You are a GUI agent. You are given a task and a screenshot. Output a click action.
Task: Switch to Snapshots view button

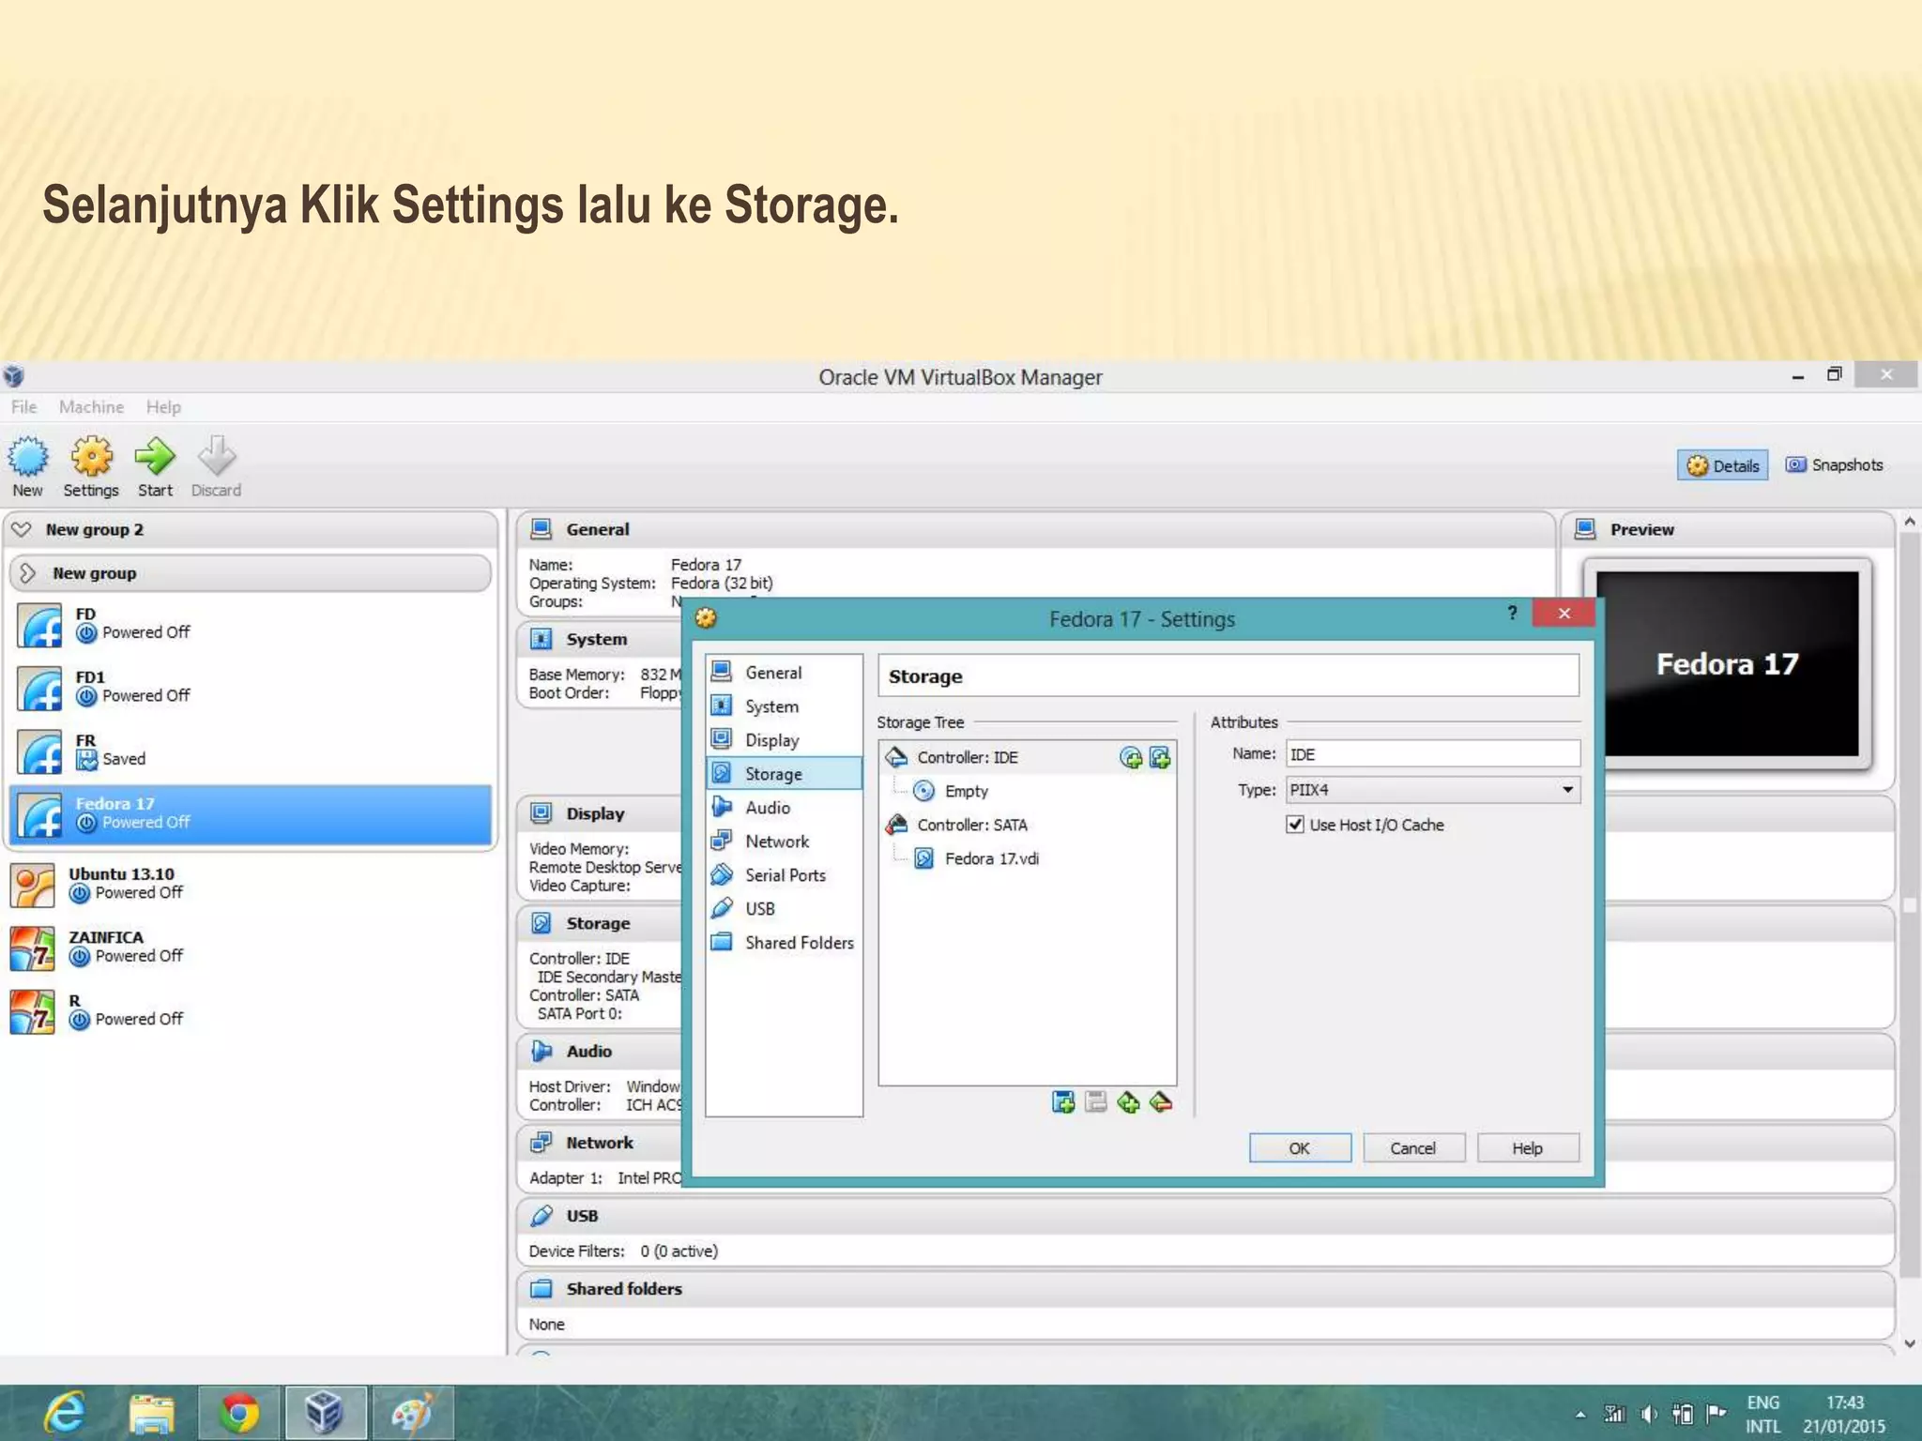[x=1835, y=465]
